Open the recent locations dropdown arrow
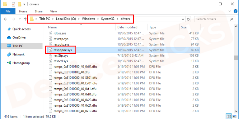Viewport: 239px width, 119px height. pyautogui.click(x=20, y=19)
